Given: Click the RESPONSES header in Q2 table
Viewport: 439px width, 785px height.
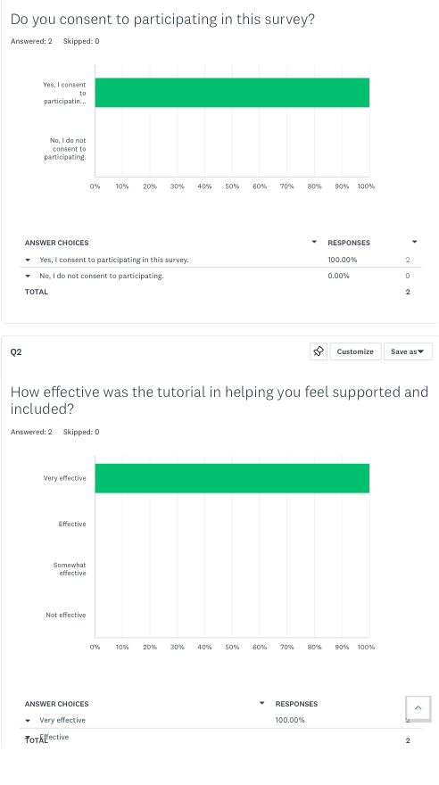Looking at the screenshot, I should point(296,704).
